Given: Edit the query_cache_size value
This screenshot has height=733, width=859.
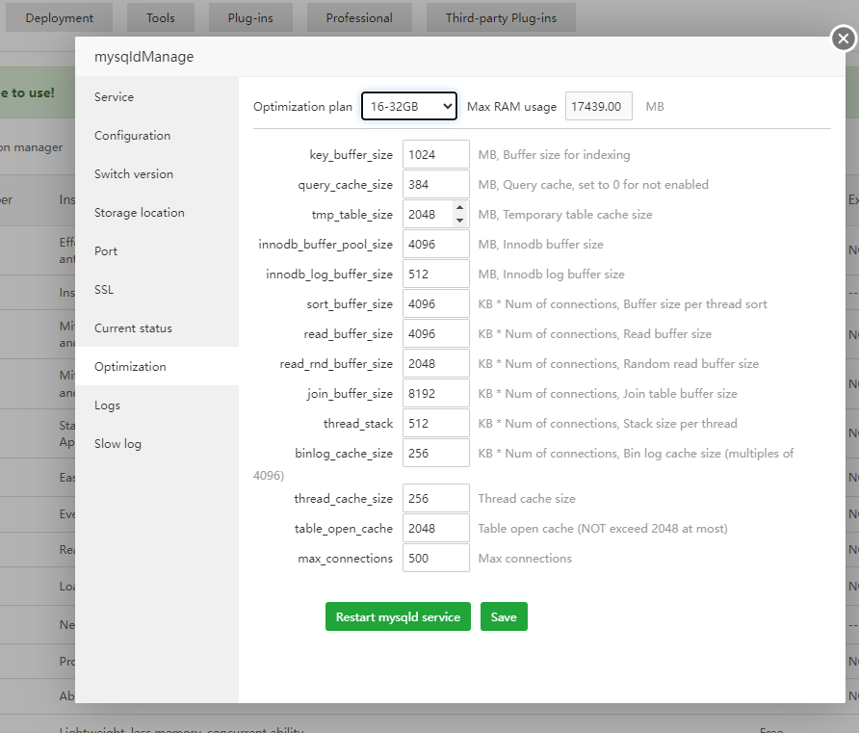Looking at the screenshot, I should [435, 184].
